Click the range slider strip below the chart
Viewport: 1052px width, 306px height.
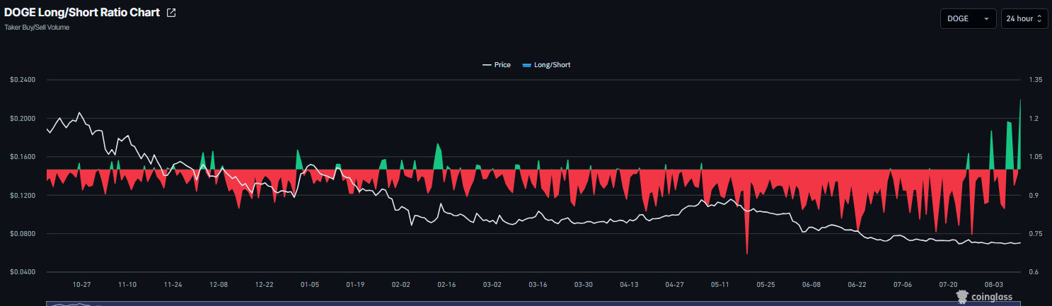[x=534, y=303]
